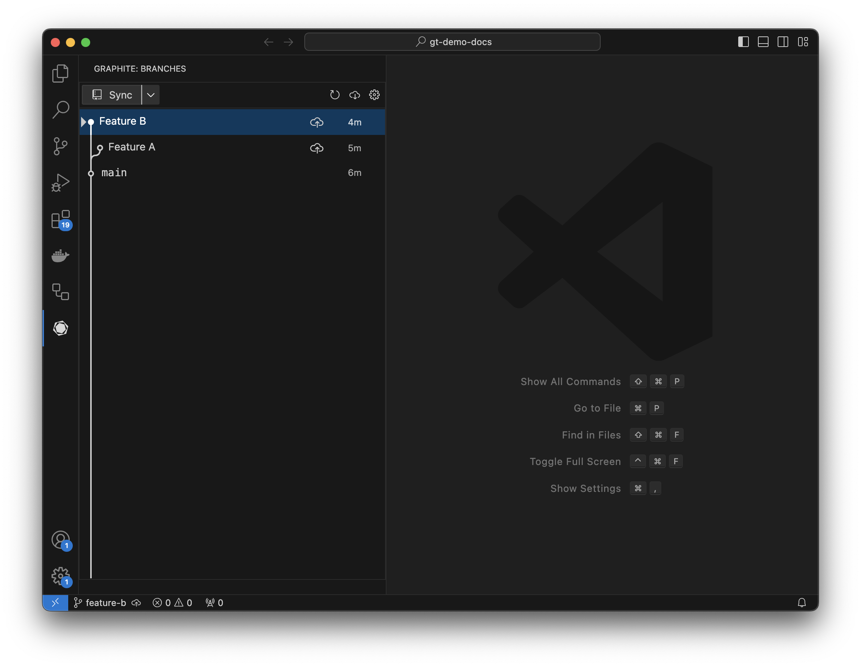The image size is (861, 667).
Task: Open the Manage gear menu at bottom
Action: pos(60,576)
